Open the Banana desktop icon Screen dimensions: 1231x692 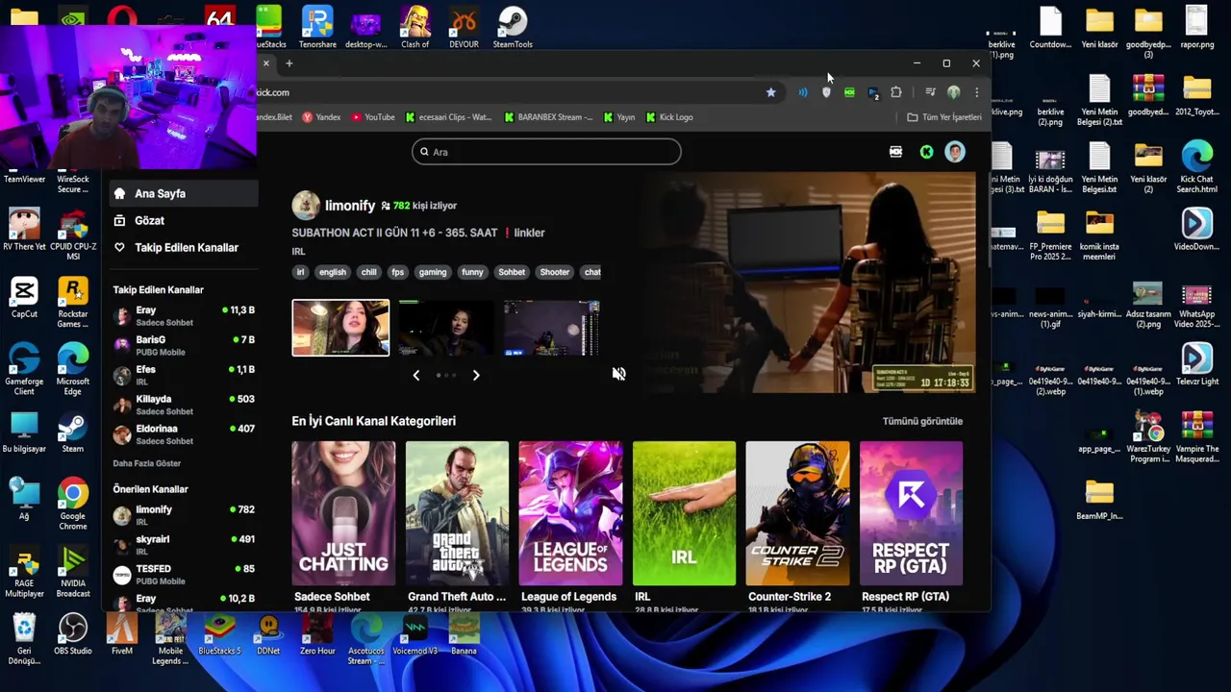coord(464,636)
